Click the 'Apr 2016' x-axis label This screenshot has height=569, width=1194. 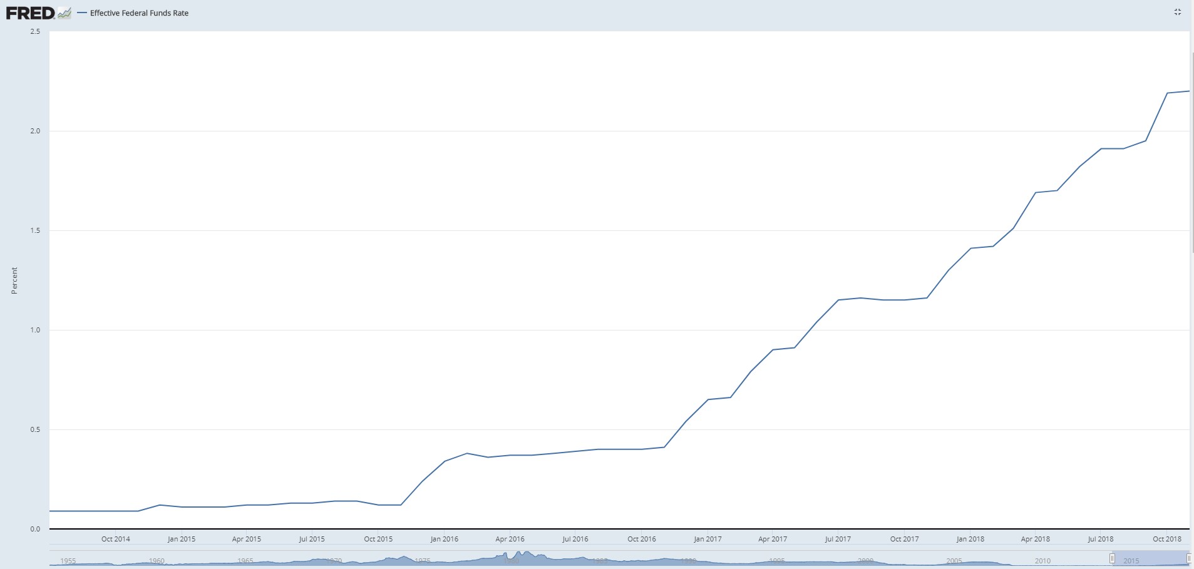(510, 539)
